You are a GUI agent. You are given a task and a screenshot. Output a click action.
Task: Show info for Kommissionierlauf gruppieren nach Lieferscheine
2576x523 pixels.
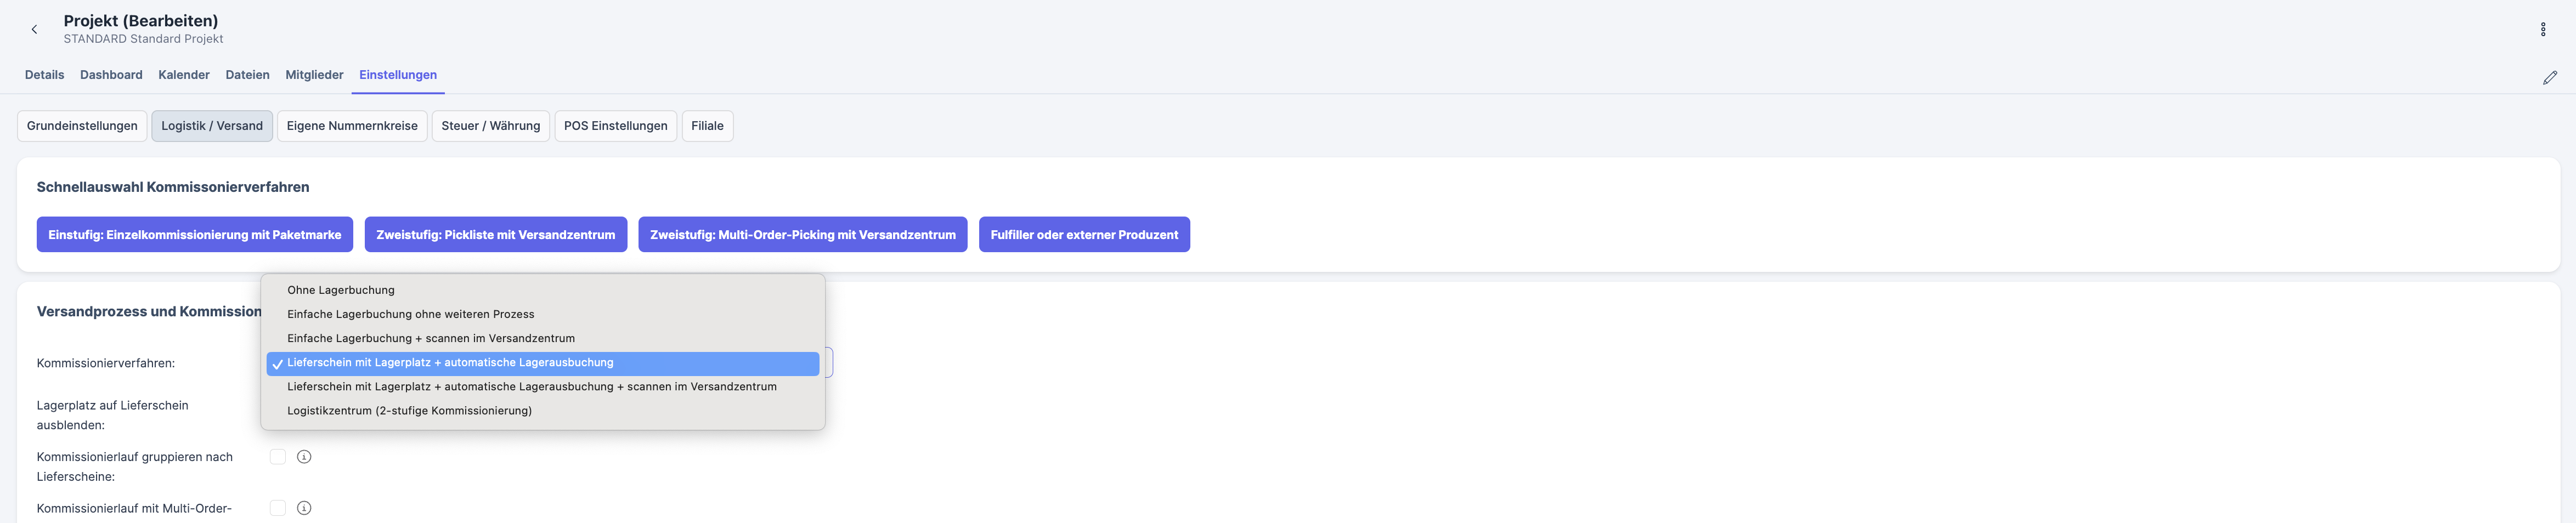pos(304,457)
